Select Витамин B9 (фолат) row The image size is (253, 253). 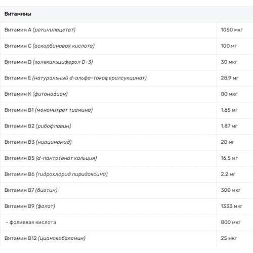(126, 206)
